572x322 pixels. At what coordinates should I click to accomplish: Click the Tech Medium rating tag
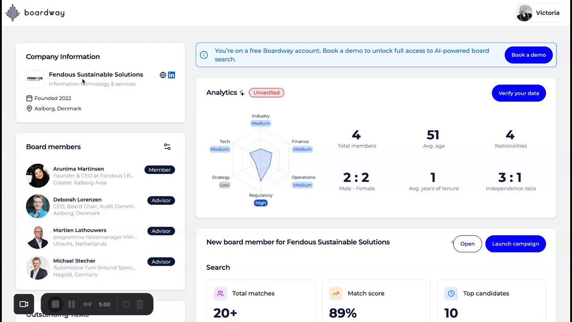point(220,149)
